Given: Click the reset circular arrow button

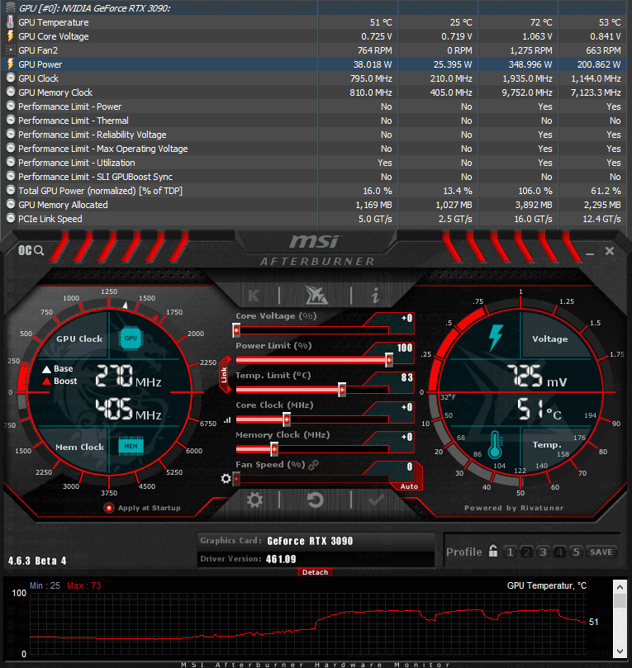Looking at the screenshot, I should coord(316,500).
